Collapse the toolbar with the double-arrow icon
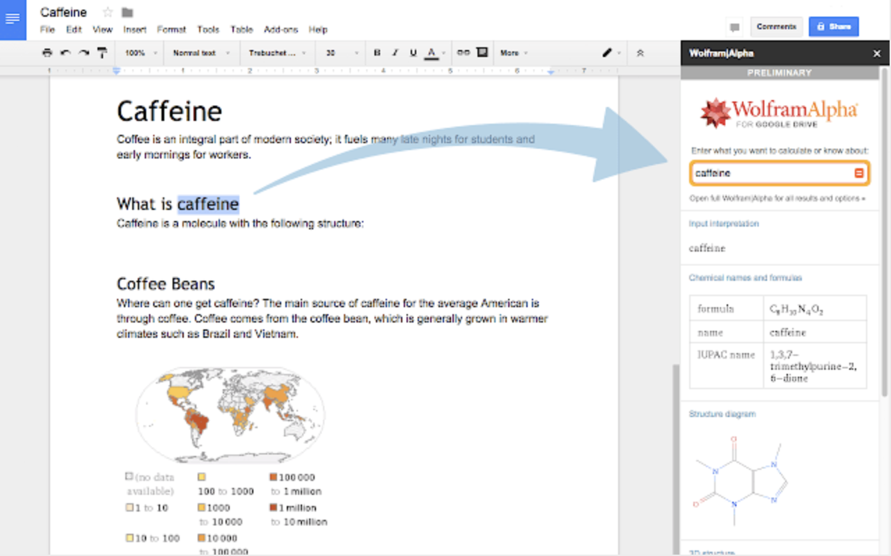The width and height of the screenshot is (891, 556). pos(640,53)
